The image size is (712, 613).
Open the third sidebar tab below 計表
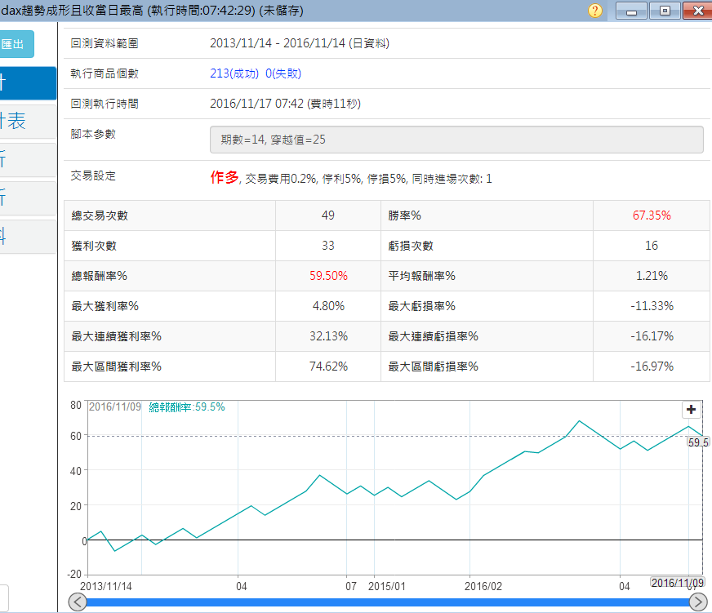[x=28, y=160]
